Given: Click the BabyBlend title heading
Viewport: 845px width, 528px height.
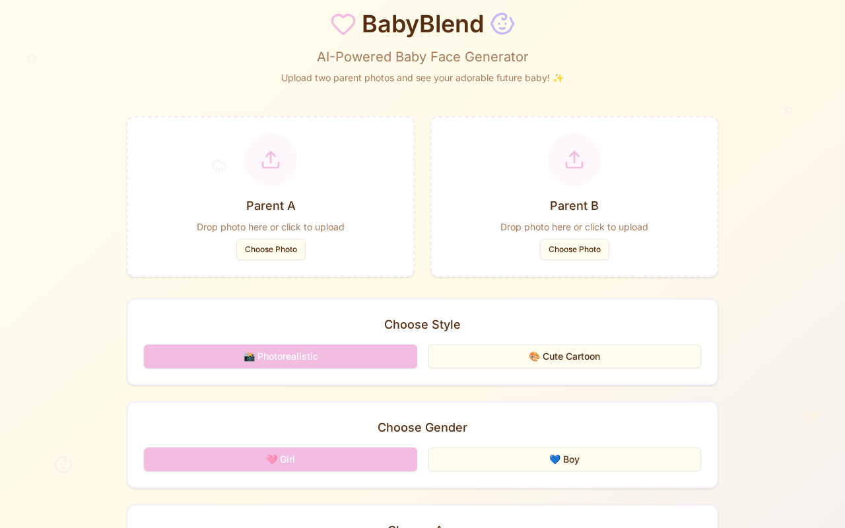Looking at the screenshot, I should tap(422, 24).
